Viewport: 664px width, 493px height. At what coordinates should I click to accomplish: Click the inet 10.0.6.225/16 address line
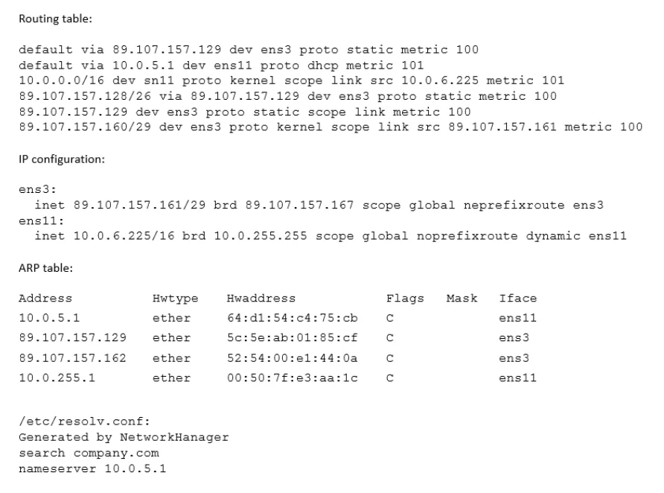pos(331,236)
